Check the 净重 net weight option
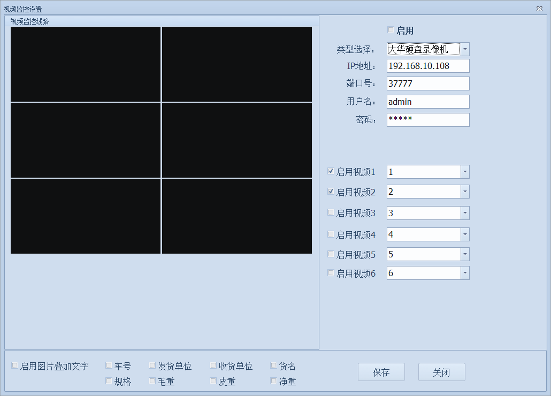 point(274,381)
